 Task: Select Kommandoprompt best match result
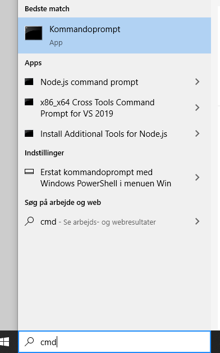point(114,35)
